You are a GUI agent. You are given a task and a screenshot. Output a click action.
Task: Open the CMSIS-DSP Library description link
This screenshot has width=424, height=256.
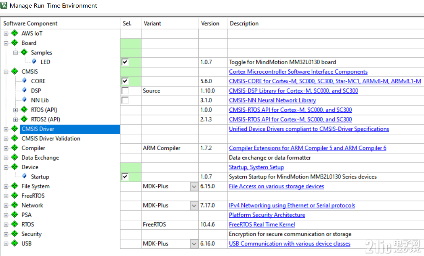point(293,91)
